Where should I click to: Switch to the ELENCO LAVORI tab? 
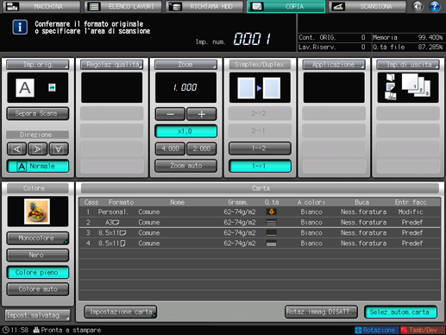tap(123, 6)
